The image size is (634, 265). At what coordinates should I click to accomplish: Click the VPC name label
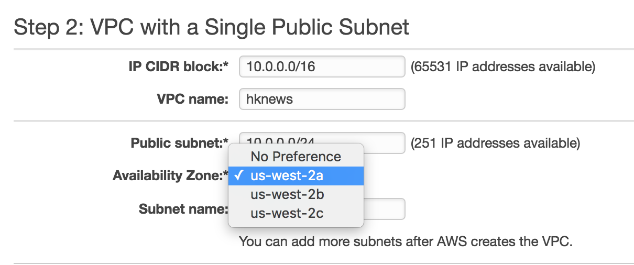coord(193,99)
